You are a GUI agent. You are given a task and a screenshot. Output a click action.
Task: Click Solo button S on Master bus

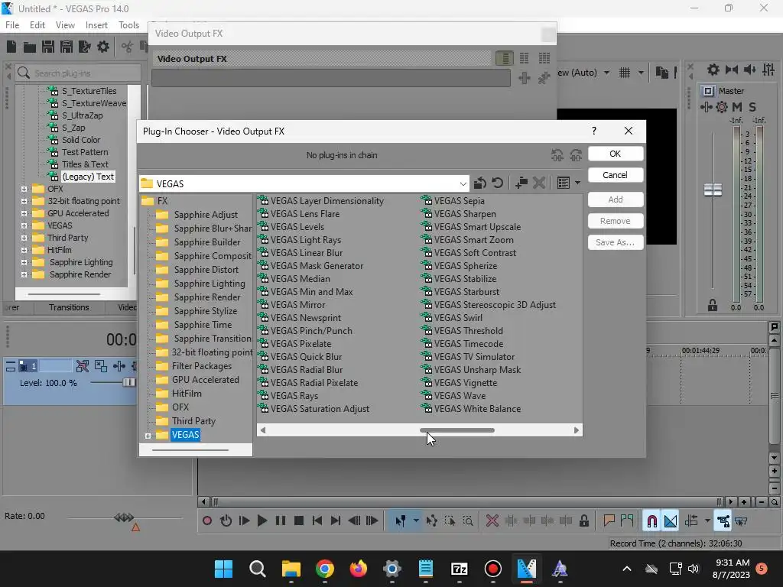[752, 107]
